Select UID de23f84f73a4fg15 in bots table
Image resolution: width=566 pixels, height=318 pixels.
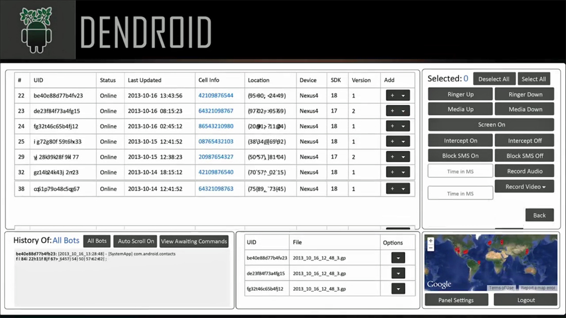click(x=57, y=110)
